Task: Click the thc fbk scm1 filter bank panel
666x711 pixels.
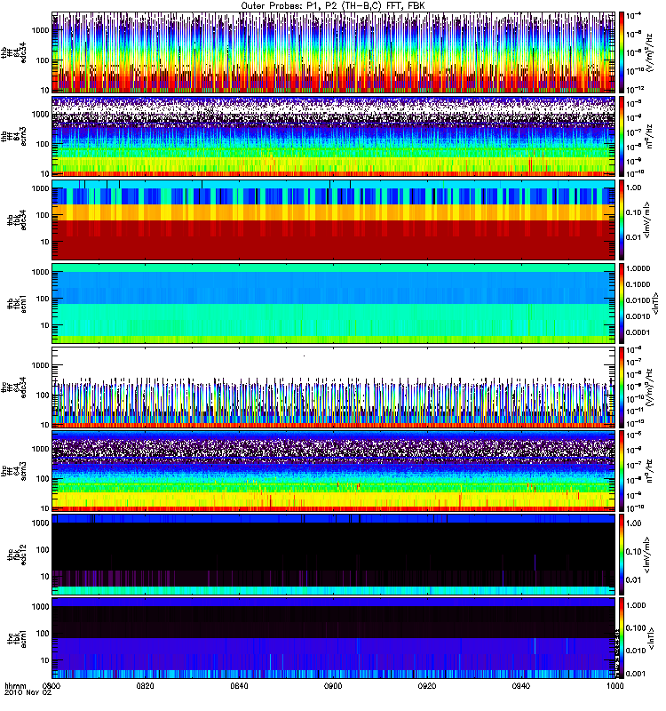Action: point(334,638)
